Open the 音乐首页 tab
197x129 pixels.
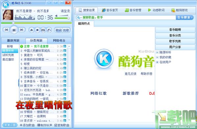coord(110,10)
